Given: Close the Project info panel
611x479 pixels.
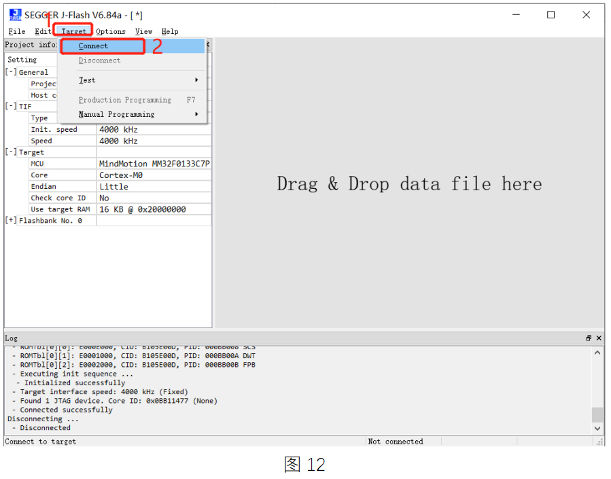Looking at the screenshot, I should pos(208,44).
